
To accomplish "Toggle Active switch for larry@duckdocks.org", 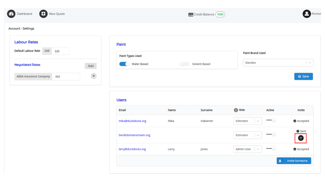I will (271, 149).
